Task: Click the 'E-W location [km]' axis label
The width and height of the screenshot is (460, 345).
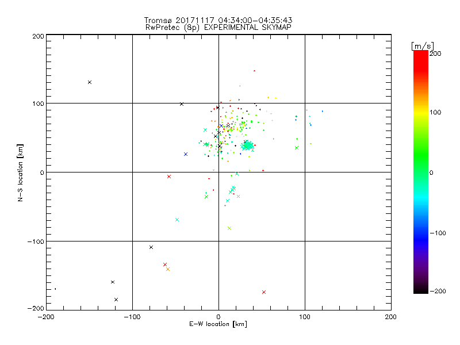Action: pyautogui.click(x=218, y=324)
